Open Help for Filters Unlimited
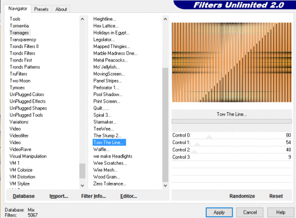The height and width of the screenshot is (218, 296). [x=281, y=212]
